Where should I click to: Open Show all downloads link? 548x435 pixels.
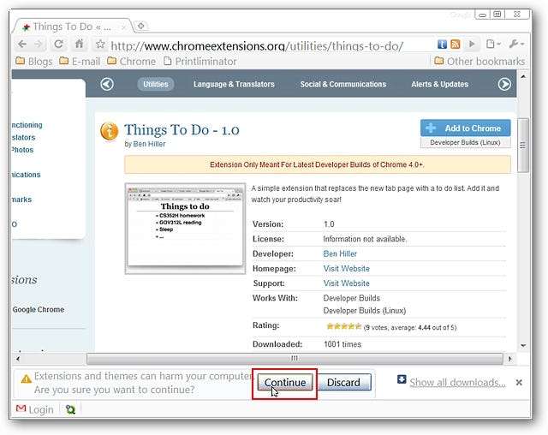pos(457,383)
